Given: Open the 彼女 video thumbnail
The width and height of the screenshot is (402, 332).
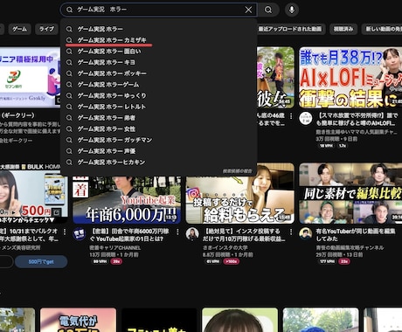Looking at the screenshot, I should click(275, 78).
